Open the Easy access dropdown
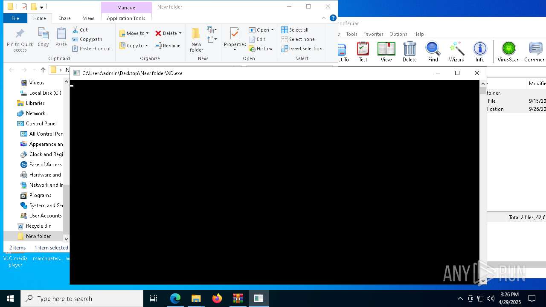Viewport: 546px width, 307px height. 212,39
